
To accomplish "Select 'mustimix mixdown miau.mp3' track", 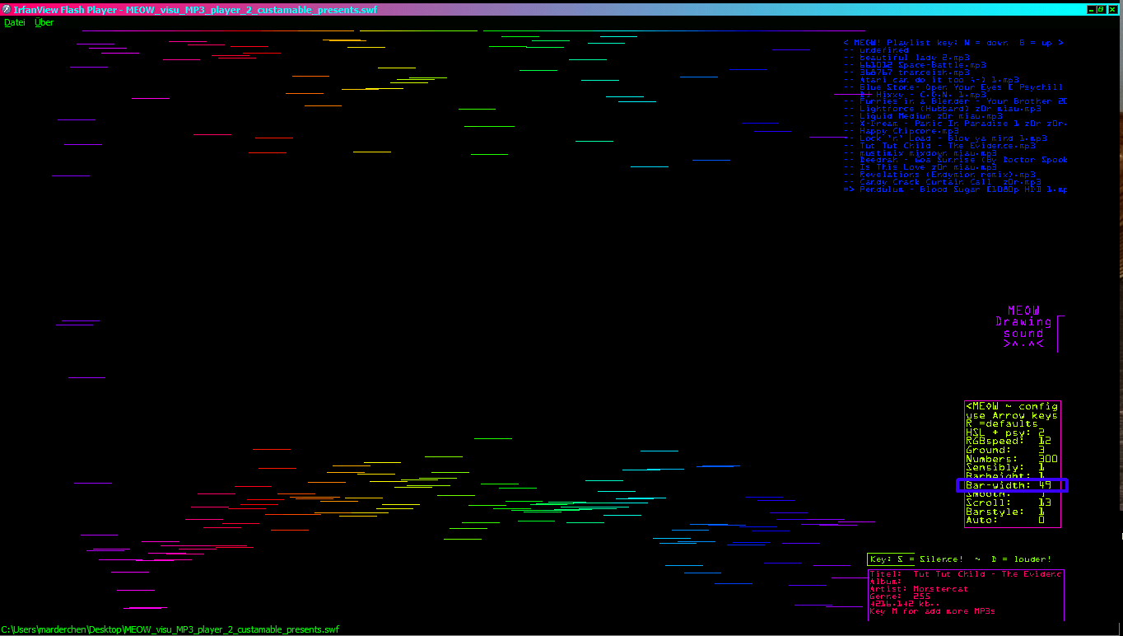I will pos(920,153).
